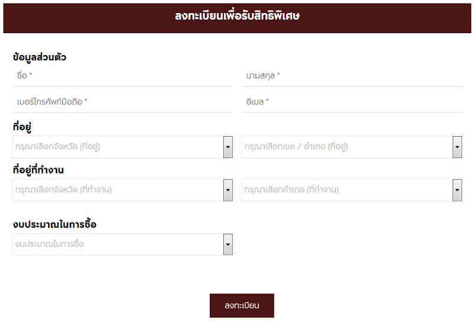This screenshot has width=474, height=322.
Task: Click the งบประมาณในการซื้อ bold heading
Action: tap(55, 224)
